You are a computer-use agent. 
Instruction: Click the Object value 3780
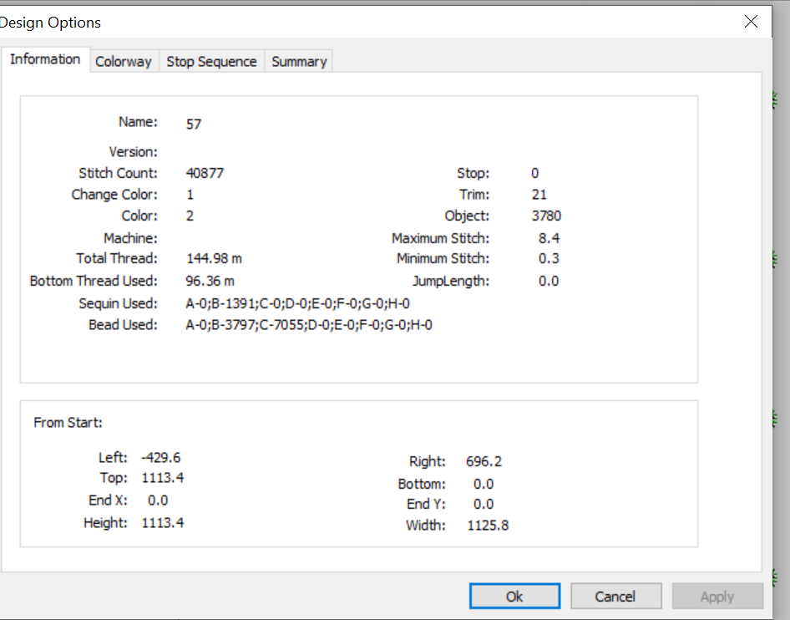546,216
